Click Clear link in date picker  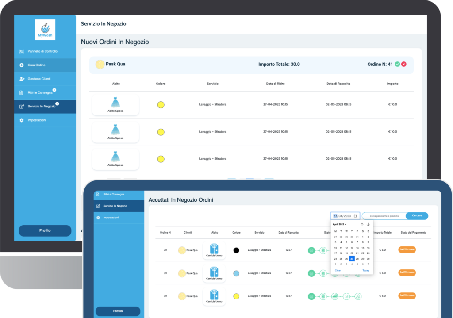click(x=338, y=271)
